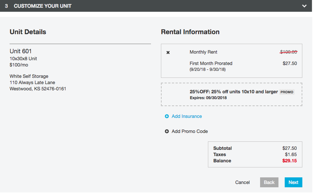Click the step number 3 in header
Image resolution: width=313 pixels, height=195 pixels.
pos(7,6)
